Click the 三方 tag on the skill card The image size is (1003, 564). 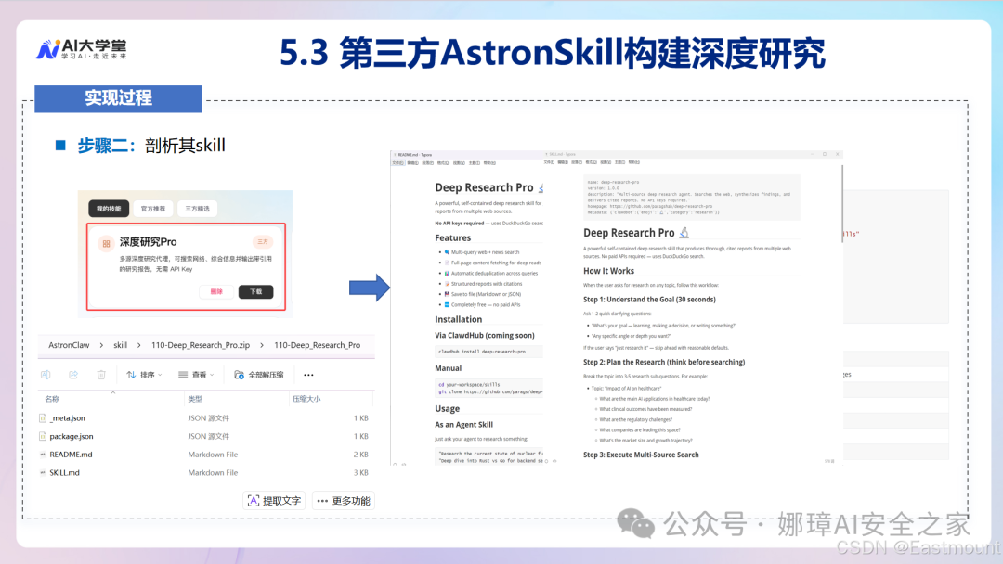pos(263,242)
